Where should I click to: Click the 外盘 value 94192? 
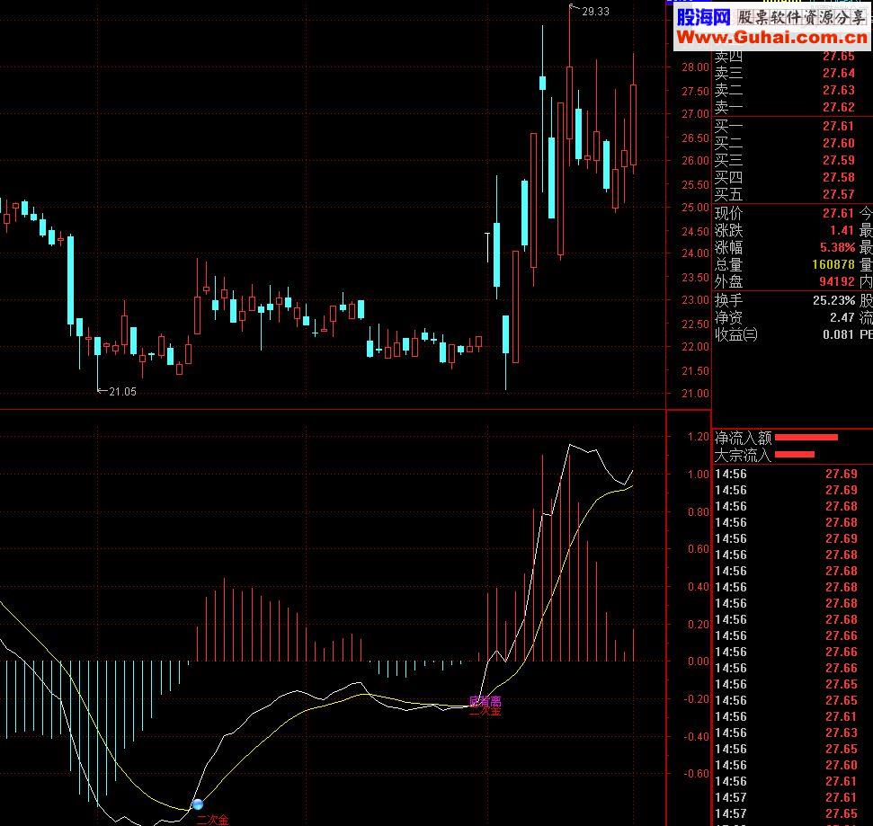point(837,281)
